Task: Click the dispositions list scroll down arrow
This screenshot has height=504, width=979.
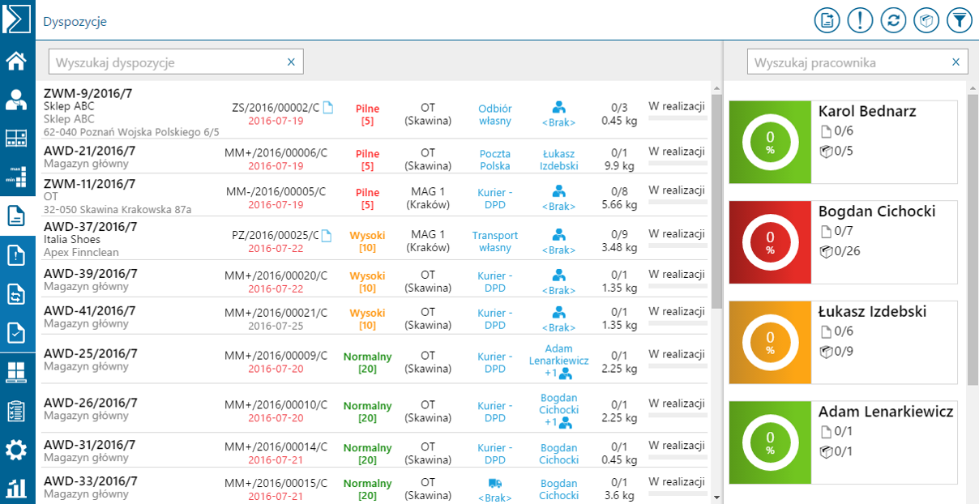Action: pyautogui.click(x=716, y=496)
